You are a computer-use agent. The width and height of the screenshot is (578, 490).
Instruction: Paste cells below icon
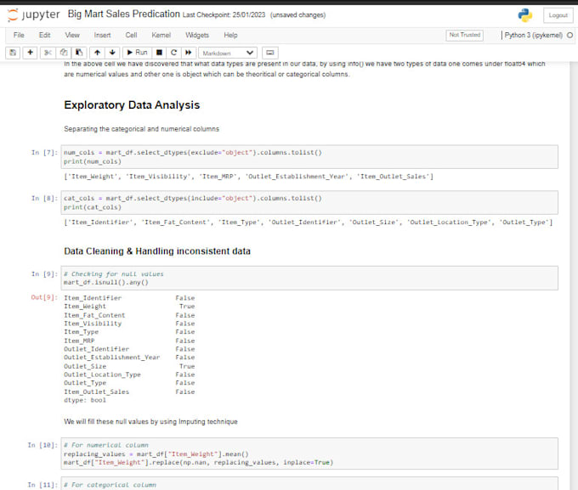(79, 53)
